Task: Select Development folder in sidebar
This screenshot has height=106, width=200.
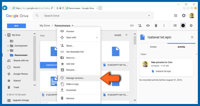Action: pos(21,46)
